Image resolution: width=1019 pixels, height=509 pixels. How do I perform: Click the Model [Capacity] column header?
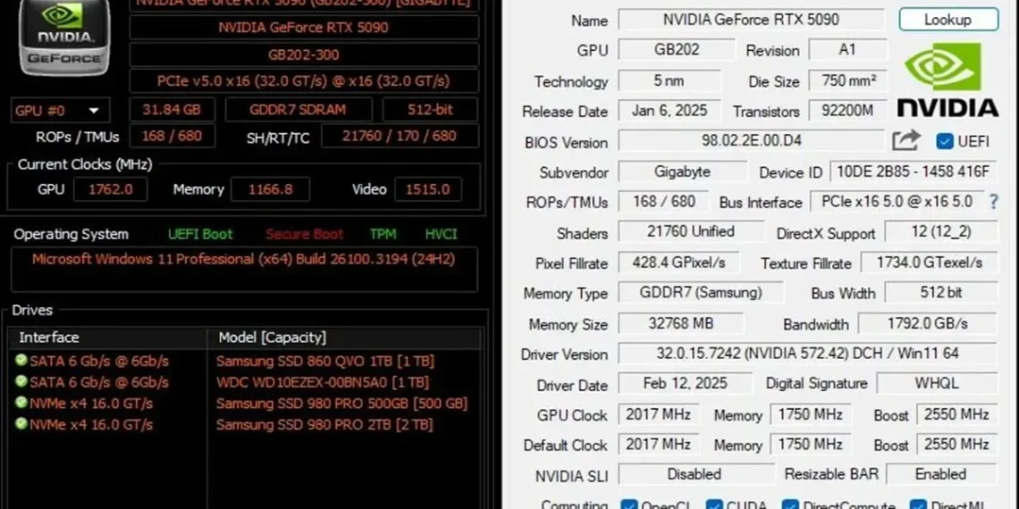(344, 338)
